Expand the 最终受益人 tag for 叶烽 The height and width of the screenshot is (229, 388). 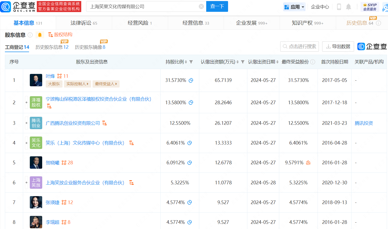pyautogui.click(x=106, y=84)
